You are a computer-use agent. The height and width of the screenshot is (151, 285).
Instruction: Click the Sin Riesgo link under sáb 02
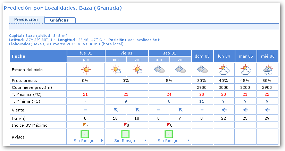click(168, 141)
